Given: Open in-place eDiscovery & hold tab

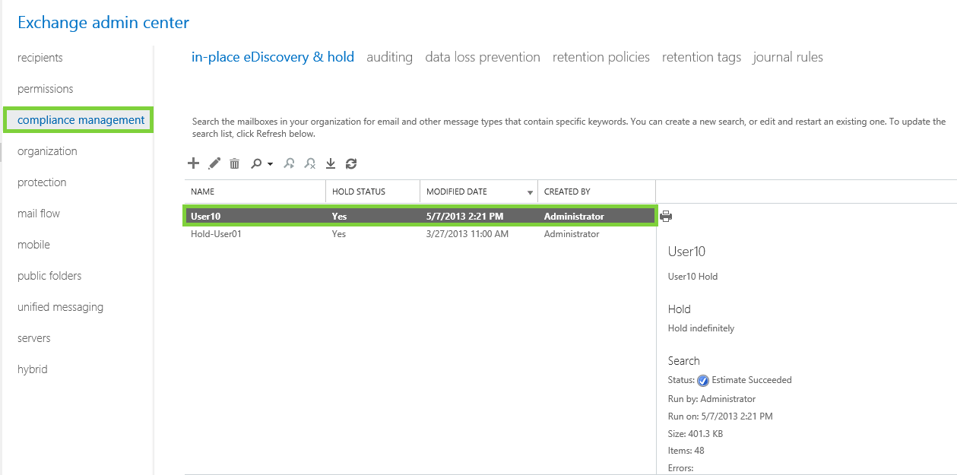Looking at the screenshot, I should 273,57.
